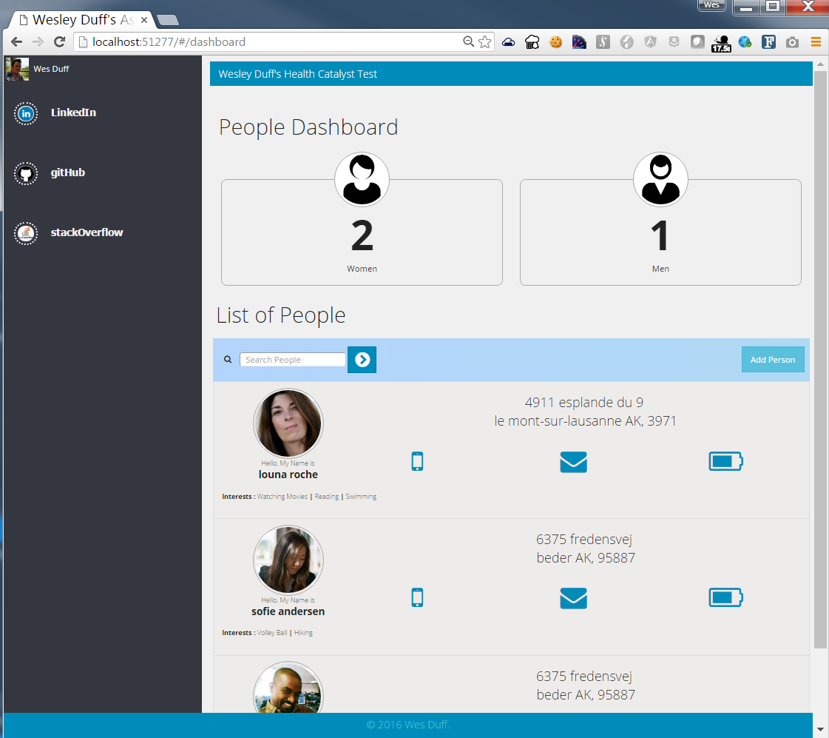Viewport: 829px width, 738px height.
Task: Click the women count number 2
Action: coord(362,236)
